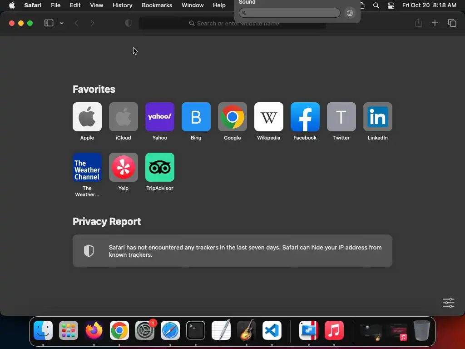Open The Weather Channel favorite

(87, 167)
